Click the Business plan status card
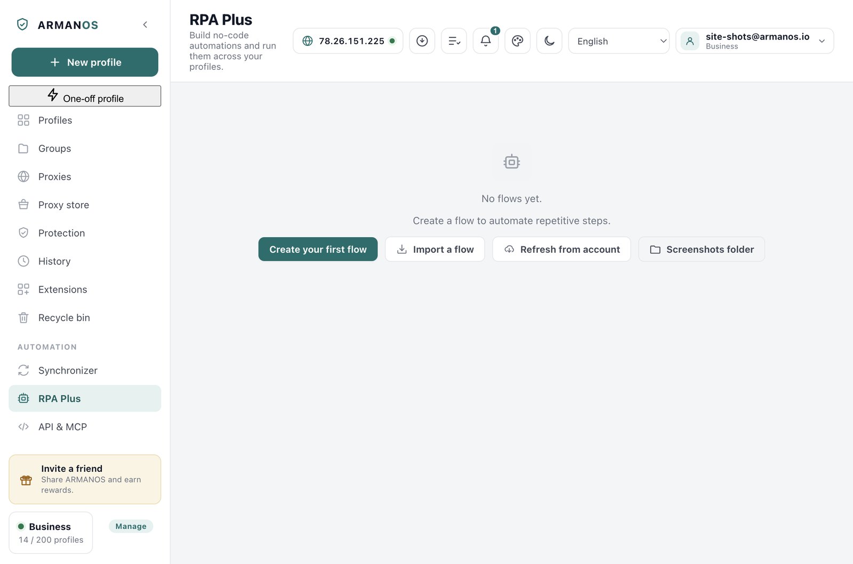Image resolution: width=853 pixels, height=564 pixels. [x=51, y=533]
